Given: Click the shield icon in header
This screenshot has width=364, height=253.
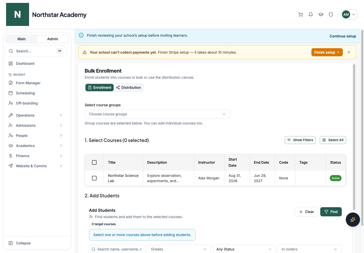Looking at the screenshot, I should pyautogui.click(x=331, y=14).
